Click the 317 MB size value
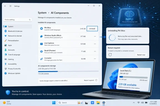The image size is (160, 106). coord(83,36)
